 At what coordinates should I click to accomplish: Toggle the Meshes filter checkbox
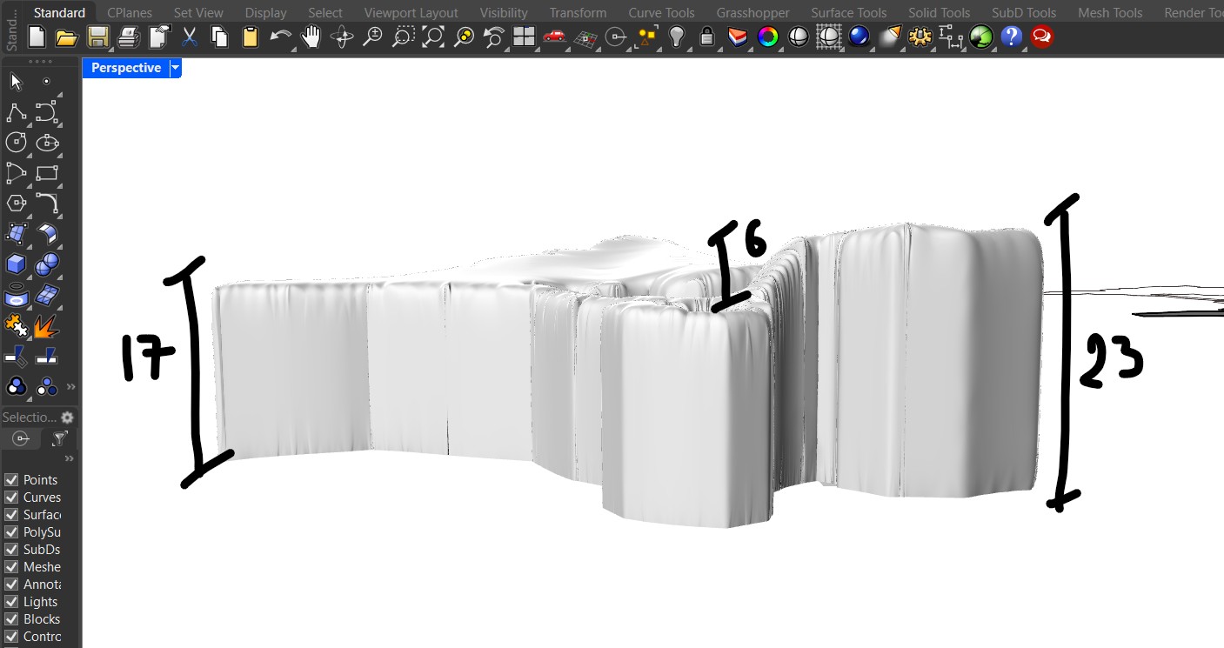tap(11, 567)
